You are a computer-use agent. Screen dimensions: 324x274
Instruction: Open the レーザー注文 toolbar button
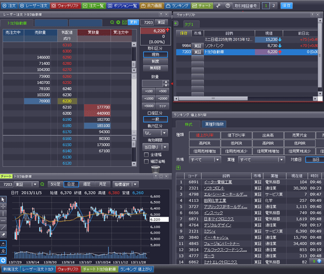(34, 6)
